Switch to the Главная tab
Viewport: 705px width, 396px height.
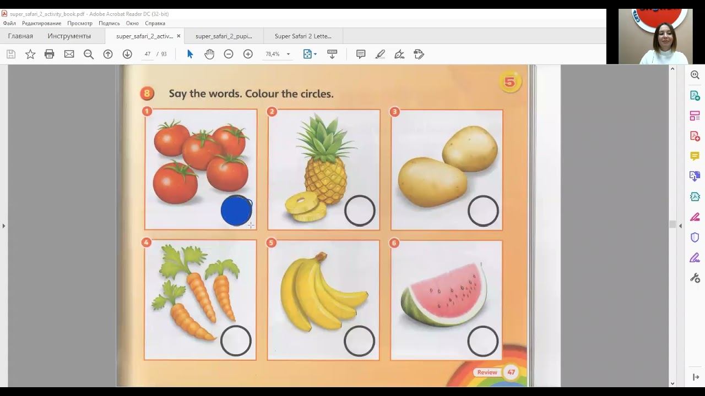[20, 36]
